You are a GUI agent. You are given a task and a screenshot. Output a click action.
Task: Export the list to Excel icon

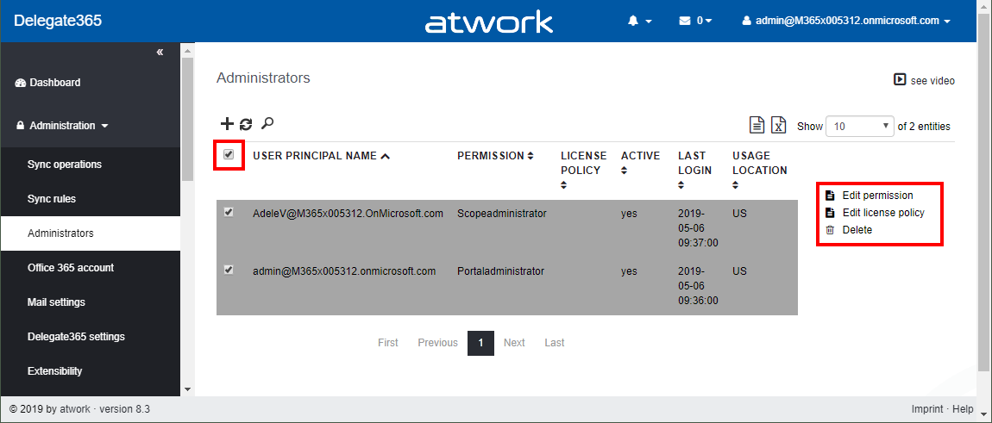pos(779,125)
